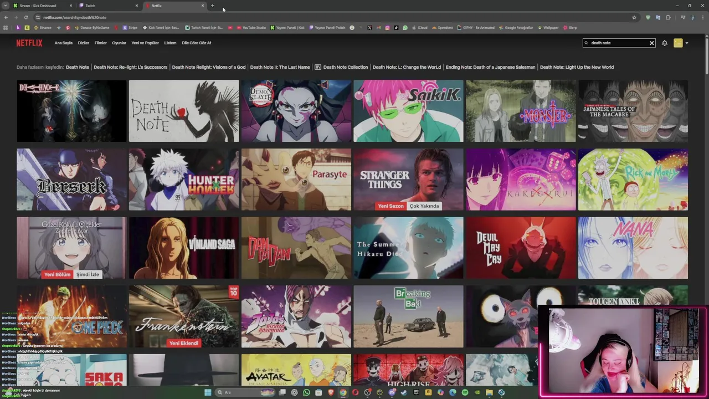The image size is (709, 399).
Task: Open the YouTube Studio bookmark
Action: click(251, 28)
